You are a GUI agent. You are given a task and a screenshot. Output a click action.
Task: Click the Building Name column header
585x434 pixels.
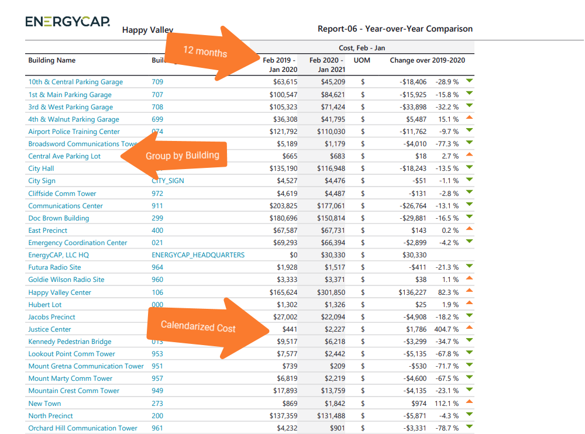[52, 60]
